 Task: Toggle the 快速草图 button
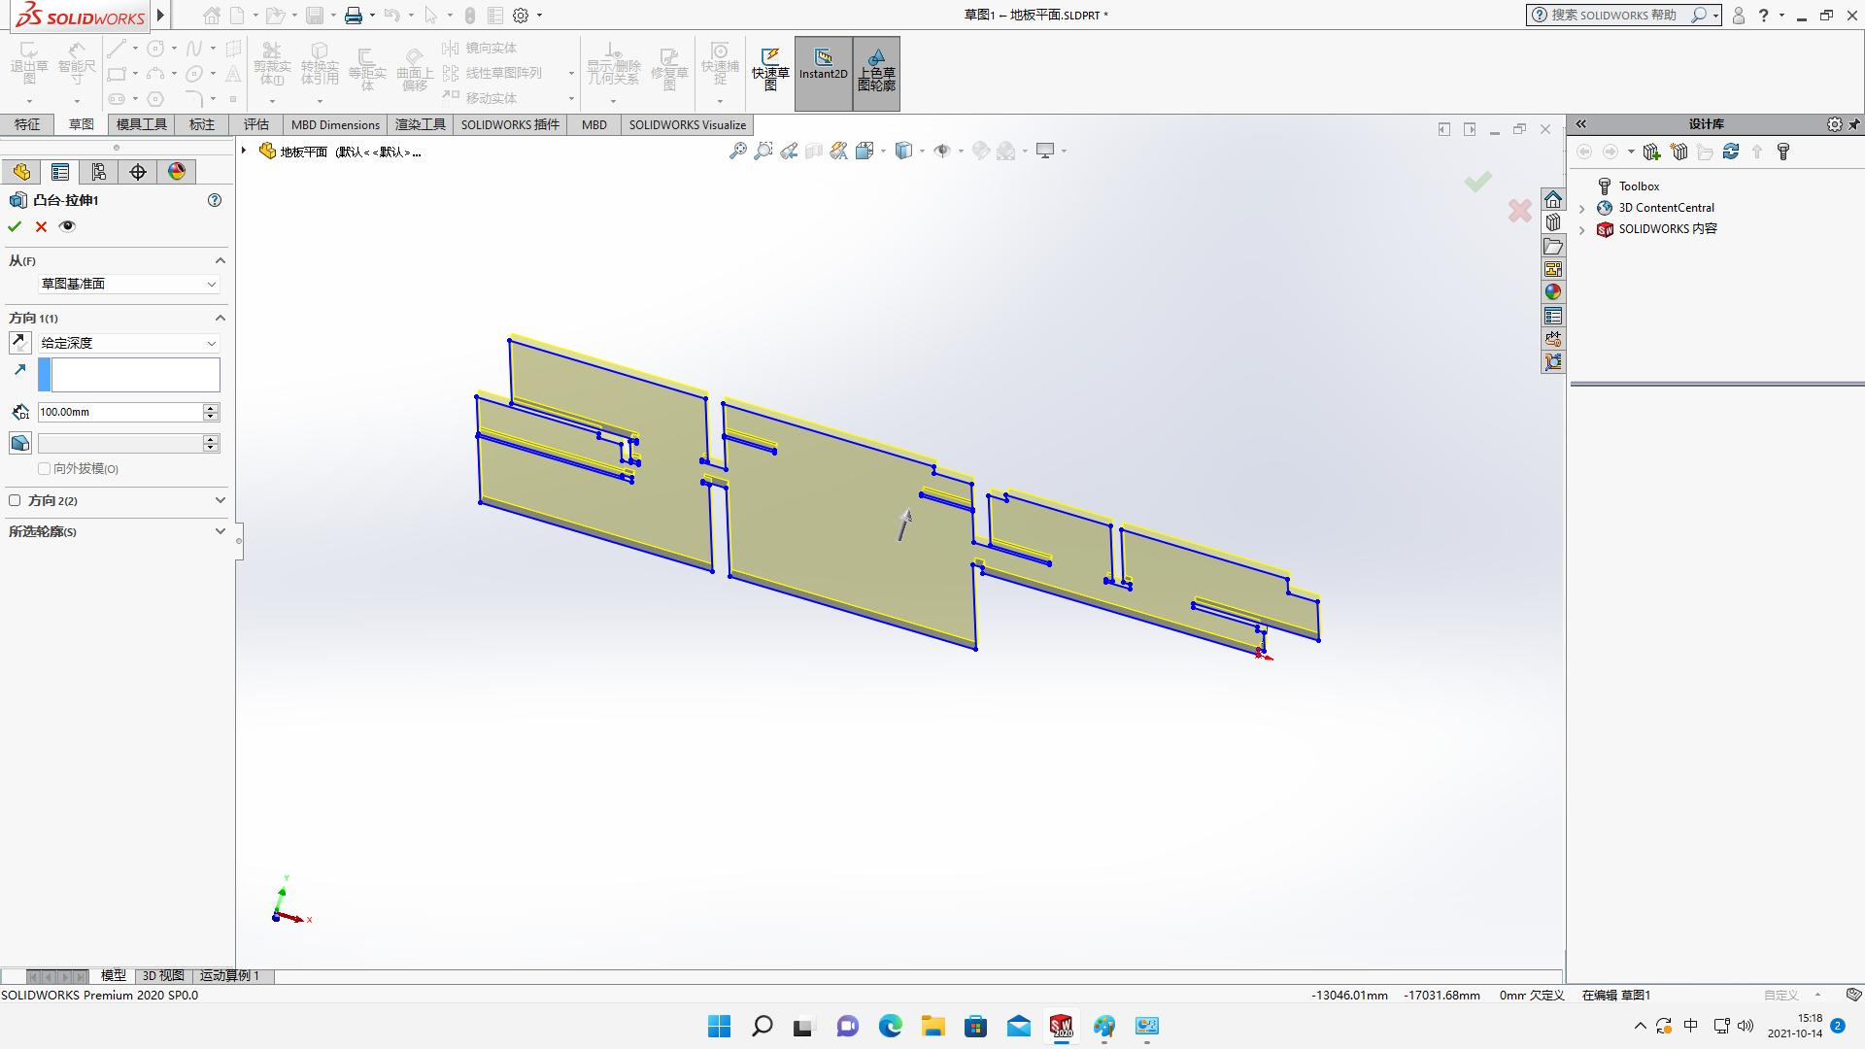coord(770,68)
